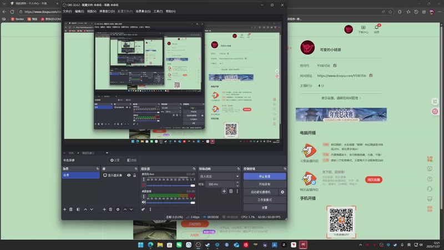
Task: Open OBS Settings from the controls panel
Action: (x=265, y=208)
